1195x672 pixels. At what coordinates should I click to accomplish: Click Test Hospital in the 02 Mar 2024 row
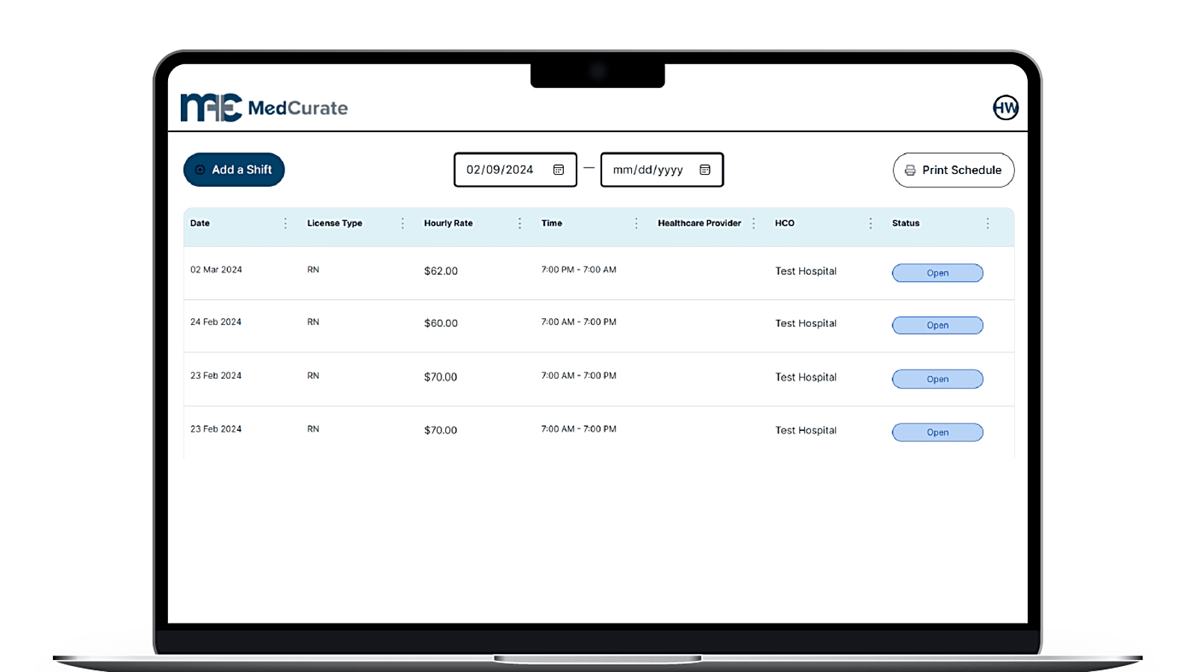tap(806, 271)
